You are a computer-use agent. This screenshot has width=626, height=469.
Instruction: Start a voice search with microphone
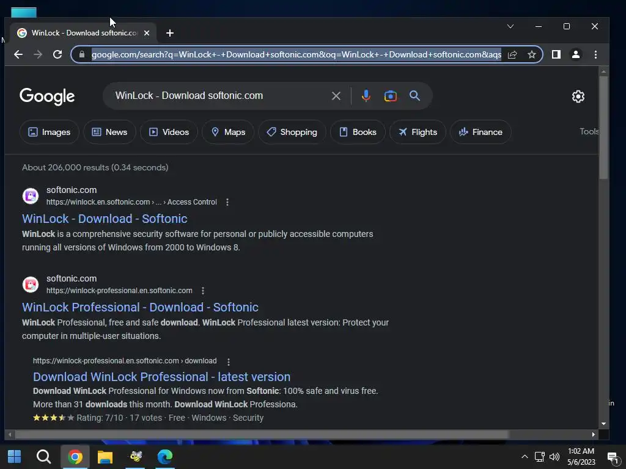[x=366, y=96]
